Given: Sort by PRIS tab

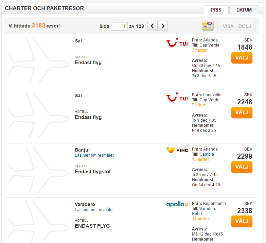Looking at the screenshot, I should [216, 10].
